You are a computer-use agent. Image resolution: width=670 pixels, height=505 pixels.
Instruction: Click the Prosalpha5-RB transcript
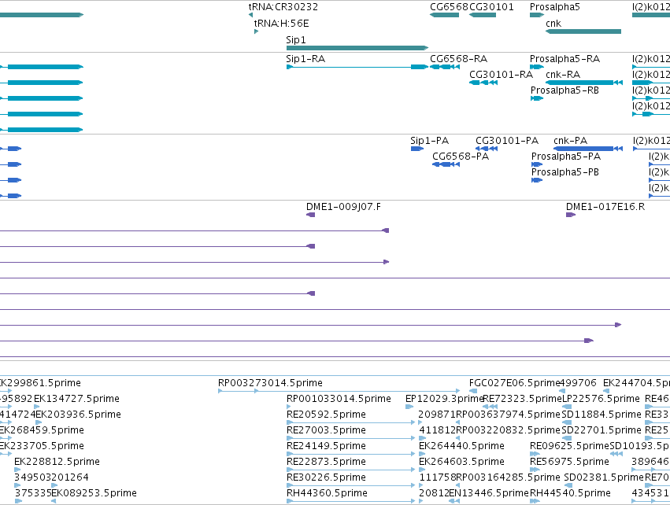537,98
